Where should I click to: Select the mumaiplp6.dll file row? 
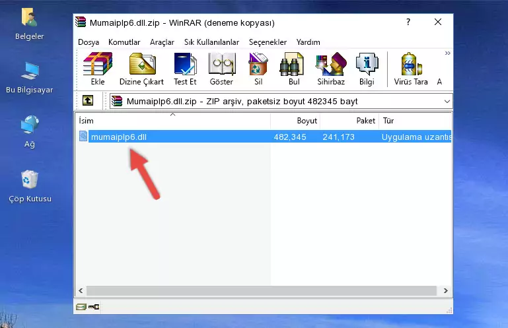264,137
